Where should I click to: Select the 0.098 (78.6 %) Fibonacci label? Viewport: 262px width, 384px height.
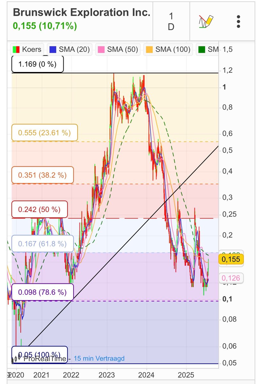pos(42,292)
